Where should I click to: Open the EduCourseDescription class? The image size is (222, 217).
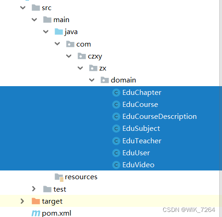click(x=159, y=117)
